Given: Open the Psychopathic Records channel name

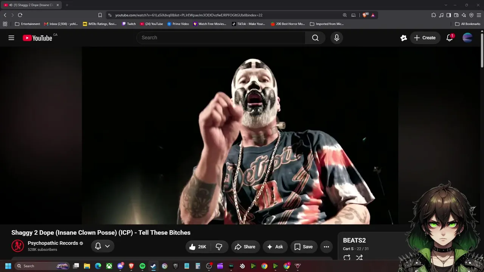Looking at the screenshot, I should 53,243.
